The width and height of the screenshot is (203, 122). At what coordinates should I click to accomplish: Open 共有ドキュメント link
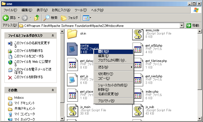click(x=25, y=109)
